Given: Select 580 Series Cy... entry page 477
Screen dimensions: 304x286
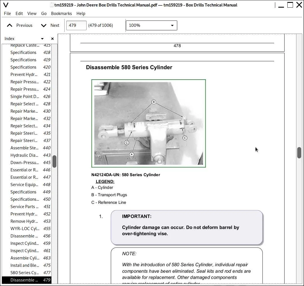Looking at the screenshot, I should coord(30,273).
